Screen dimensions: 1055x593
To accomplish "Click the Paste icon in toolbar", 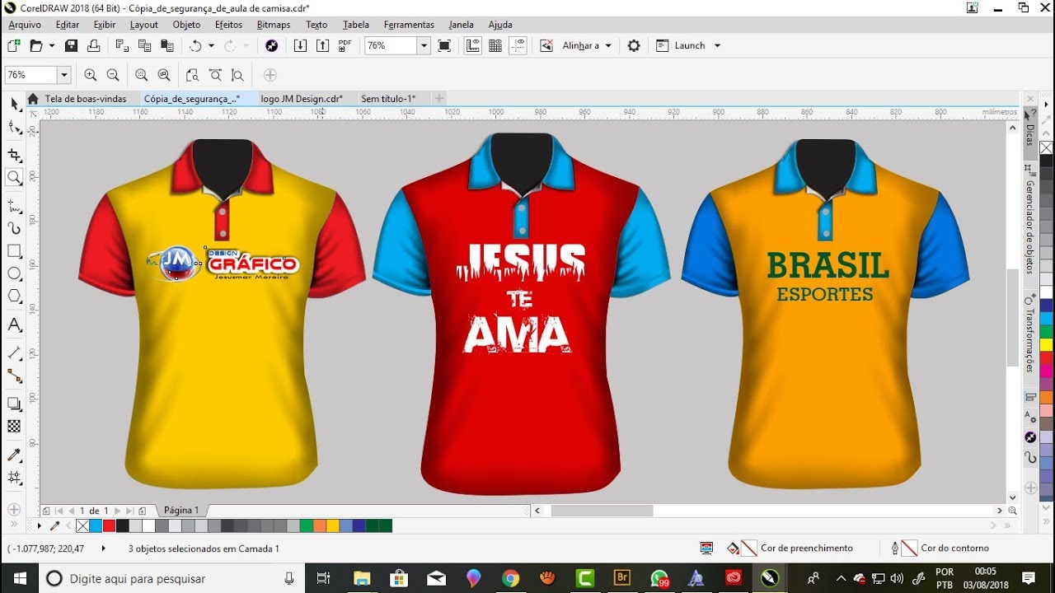I will [167, 46].
